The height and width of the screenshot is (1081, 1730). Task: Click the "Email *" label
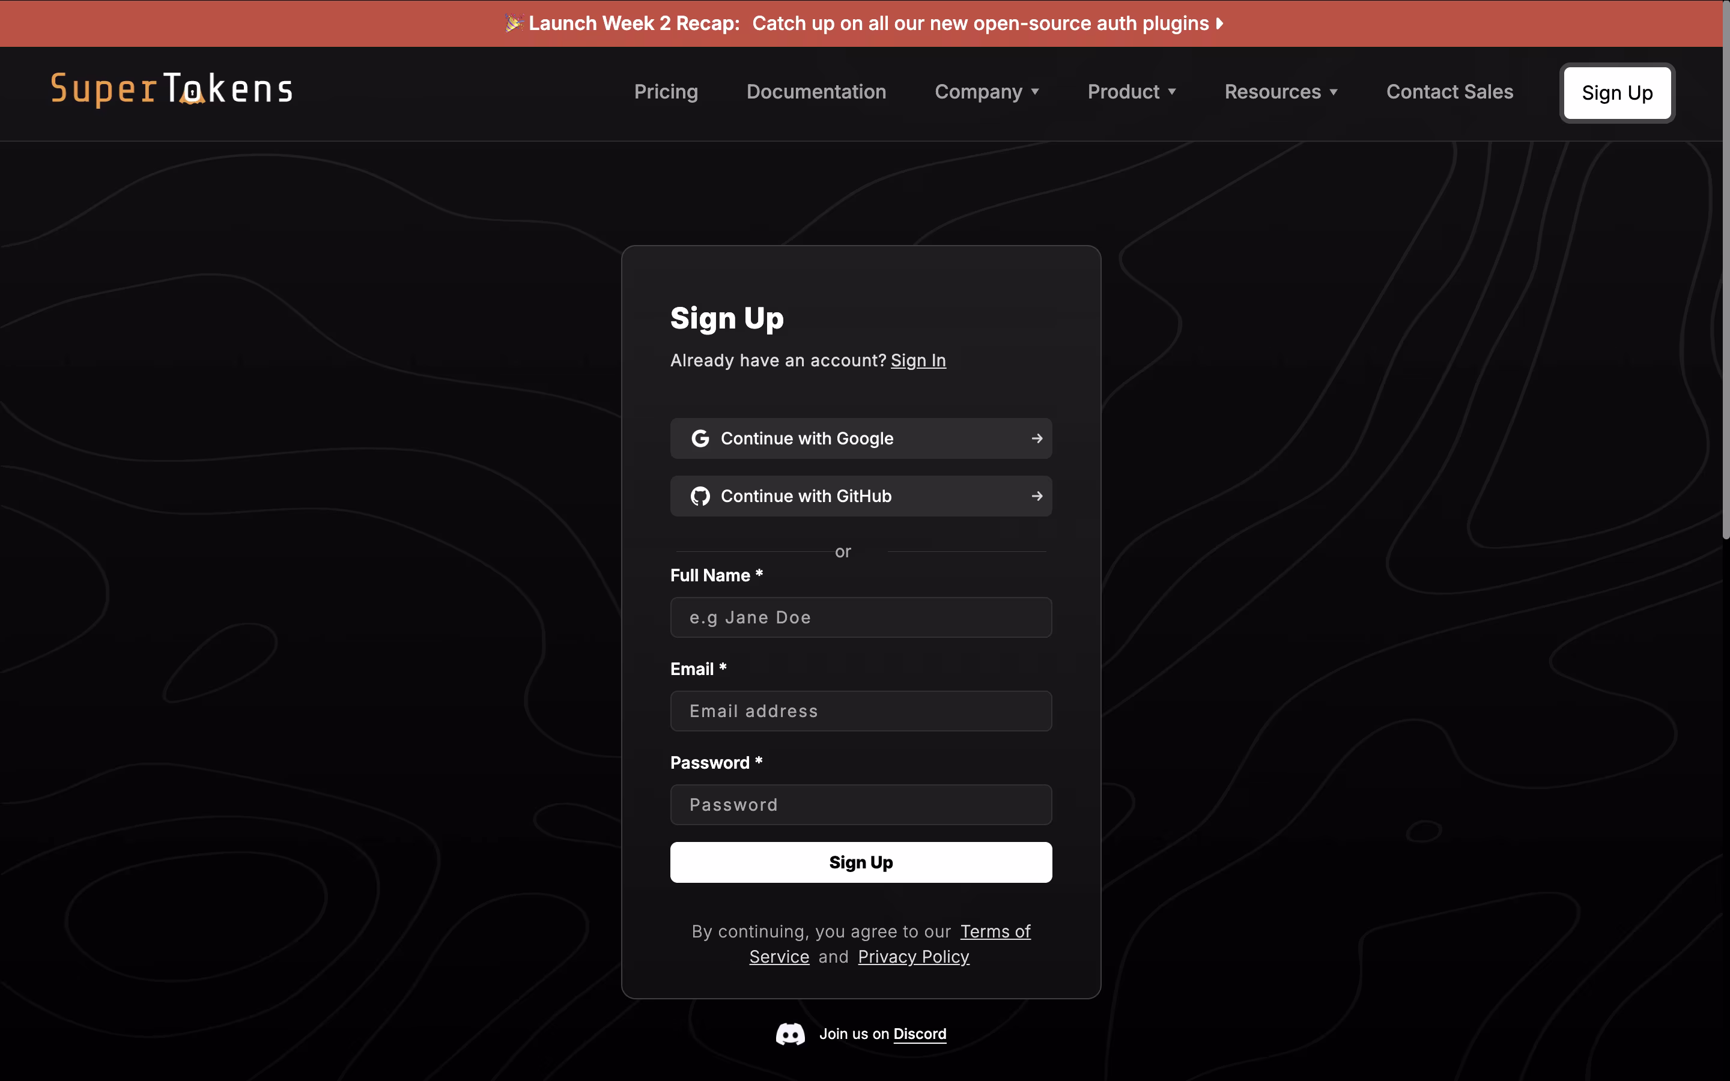[698, 669]
